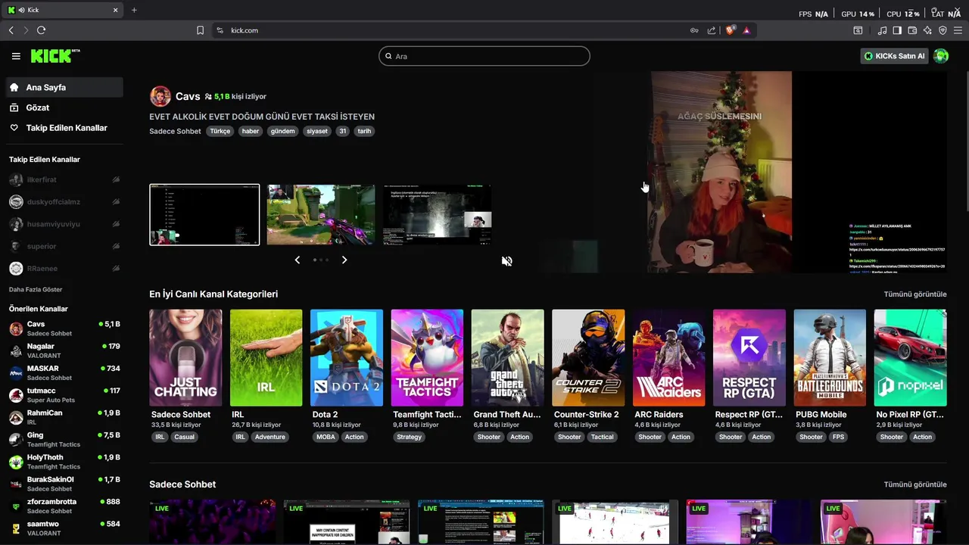Open Brave Wallet icon

click(912, 30)
